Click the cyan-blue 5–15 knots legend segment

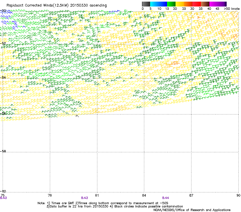click(x=159, y=4)
